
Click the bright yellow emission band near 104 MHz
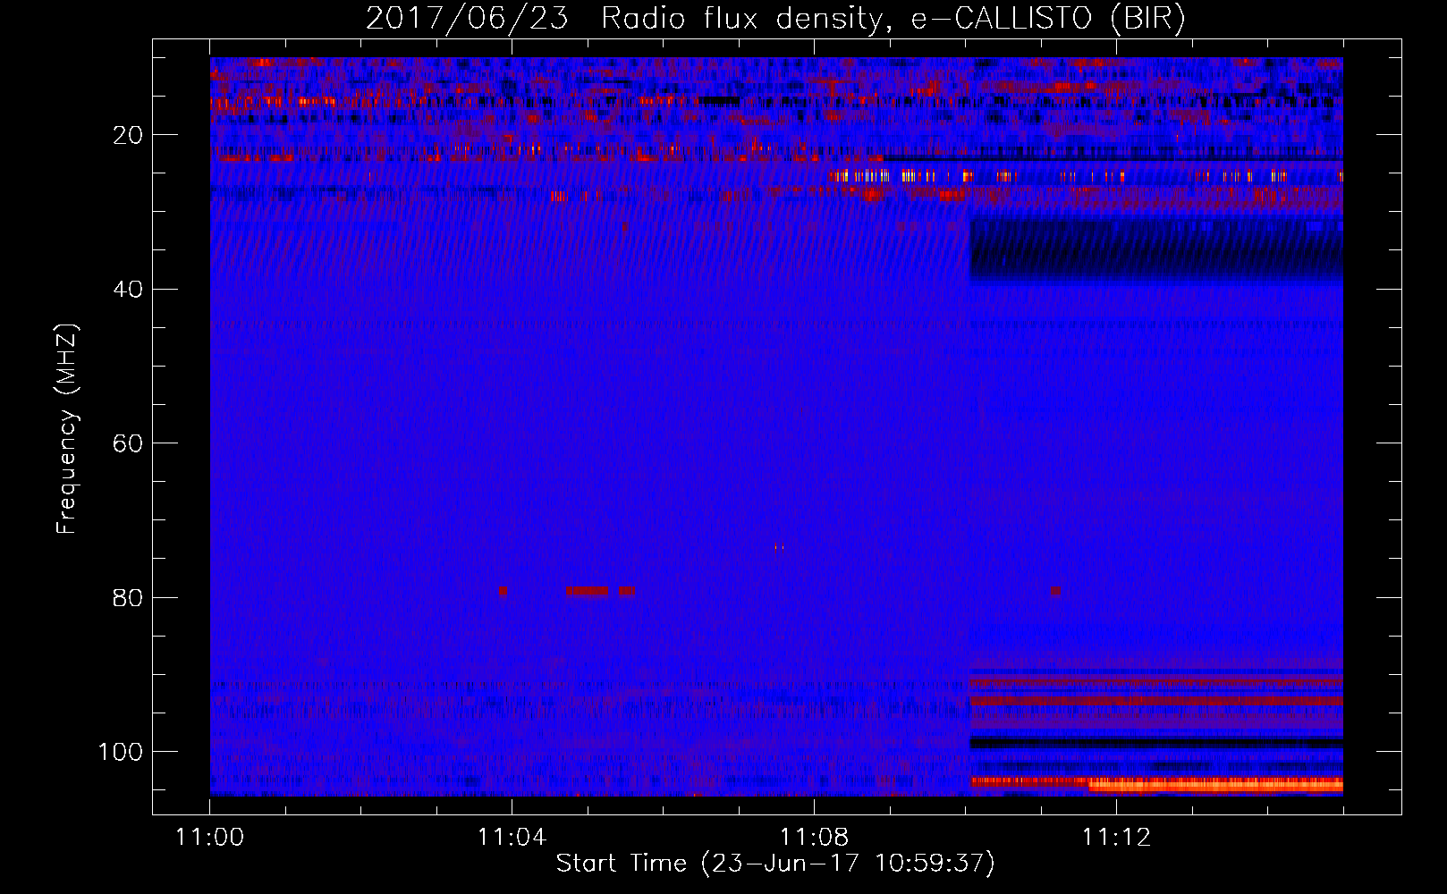1215,785
